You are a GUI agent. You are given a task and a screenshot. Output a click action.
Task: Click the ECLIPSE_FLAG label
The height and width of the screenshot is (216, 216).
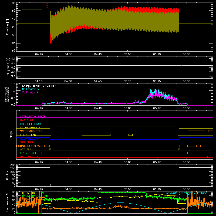coord(29,139)
